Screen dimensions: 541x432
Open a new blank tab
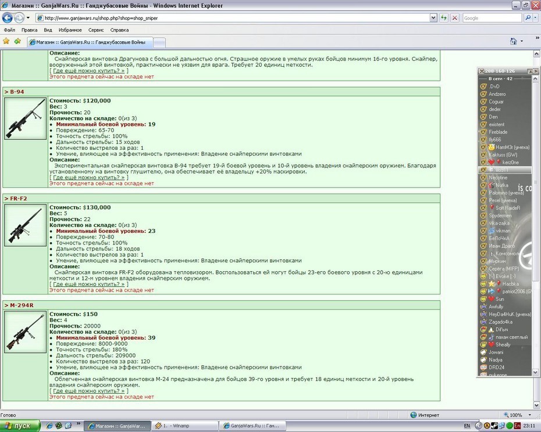[159, 43]
